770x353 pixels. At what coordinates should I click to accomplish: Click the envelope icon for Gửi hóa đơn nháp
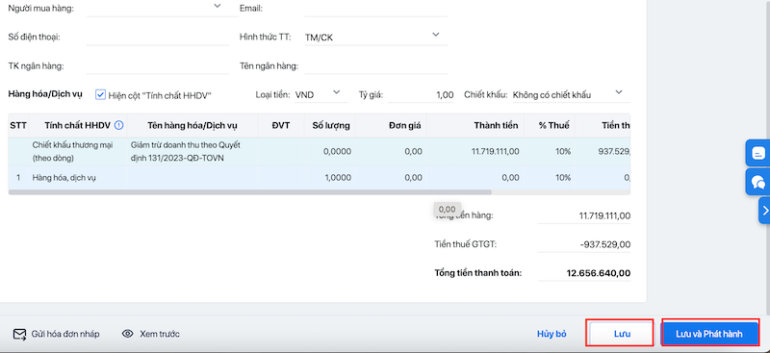coord(19,335)
